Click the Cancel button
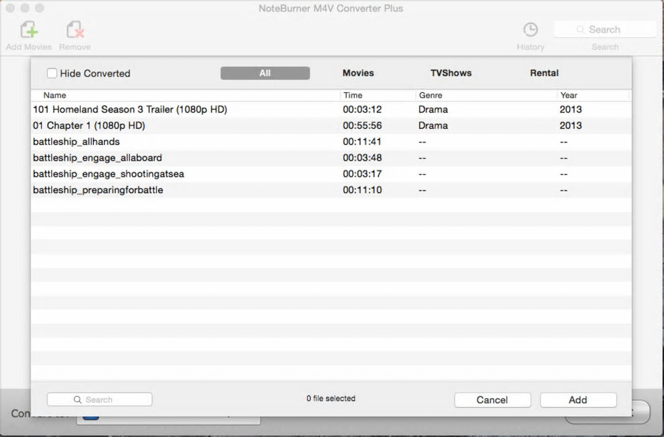The image size is (664, 437). 493,400
